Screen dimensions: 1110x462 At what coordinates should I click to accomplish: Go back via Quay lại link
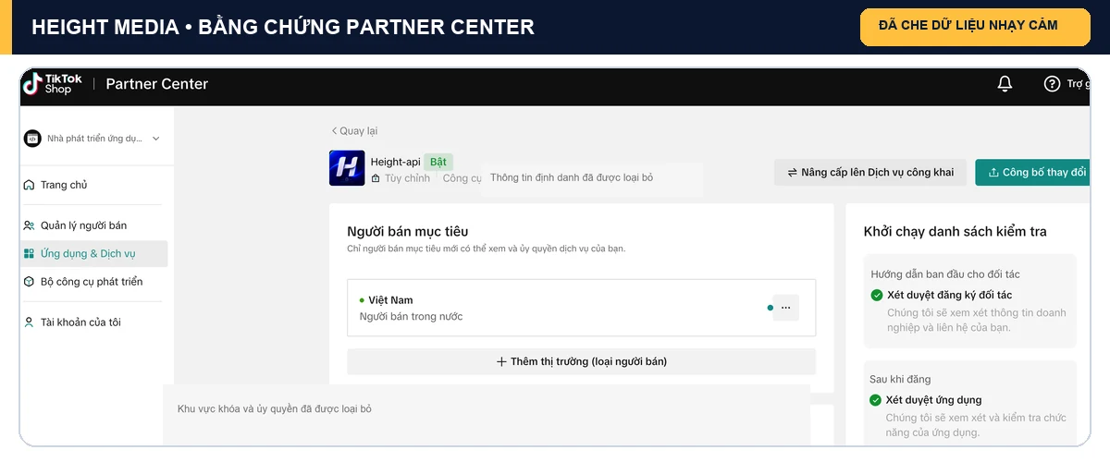(x=354, y=131)
